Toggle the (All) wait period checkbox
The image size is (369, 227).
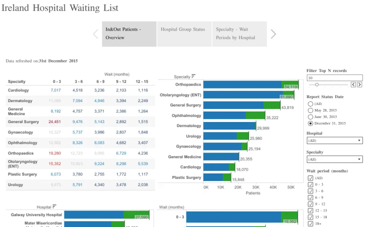(310, 178)
